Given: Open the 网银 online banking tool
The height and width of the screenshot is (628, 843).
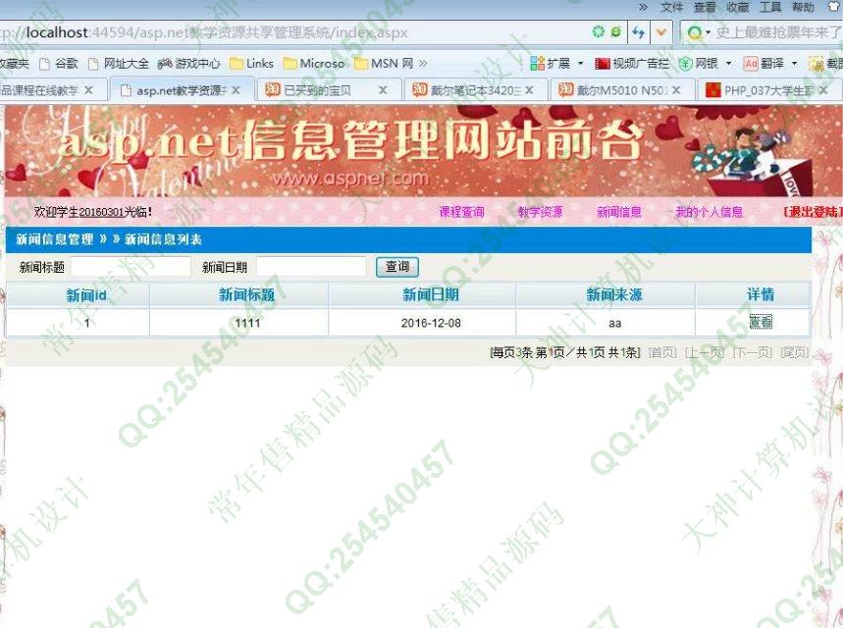Looking at the screenshot, I should click(x=700, y=64).
